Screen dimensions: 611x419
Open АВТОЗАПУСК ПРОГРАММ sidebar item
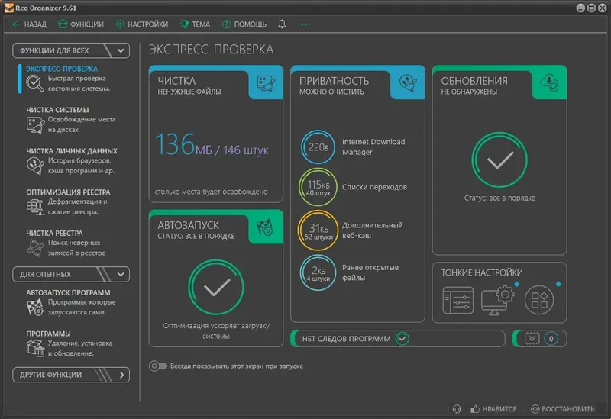click(68, 292)
